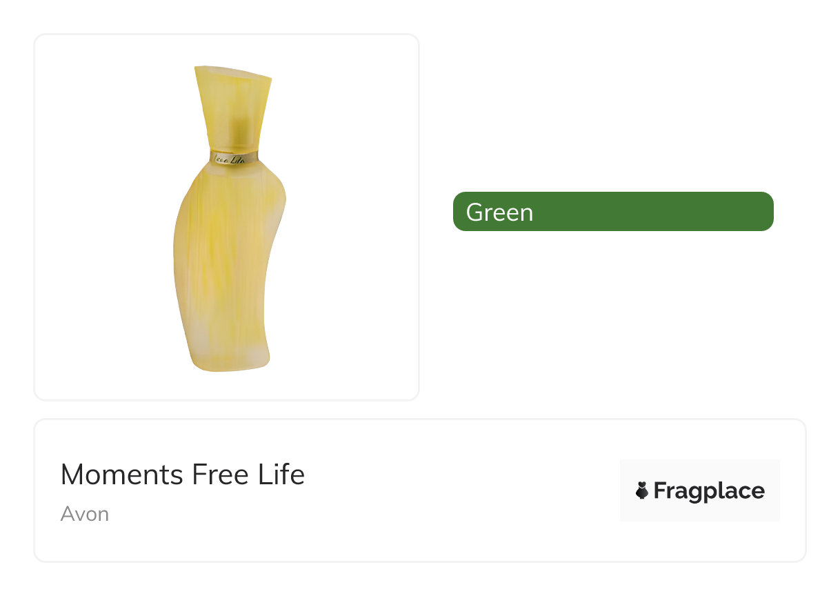Click the Fragplace wordmark text
Image resolution: width=840 pixels, height=596 pixels.
pyautogui.click(x=708, y=491)
